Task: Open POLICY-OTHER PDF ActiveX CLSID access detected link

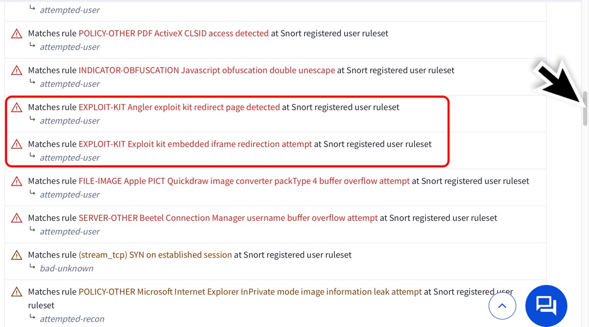Action: (174, 34)
